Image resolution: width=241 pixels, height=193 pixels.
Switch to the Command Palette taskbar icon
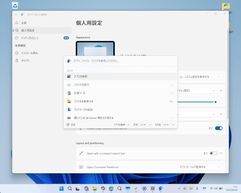point(161,189)
